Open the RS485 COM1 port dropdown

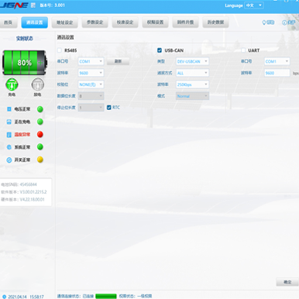(x=91, y=61)
